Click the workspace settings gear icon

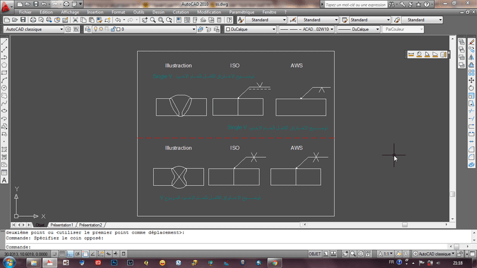click(68, 29)
